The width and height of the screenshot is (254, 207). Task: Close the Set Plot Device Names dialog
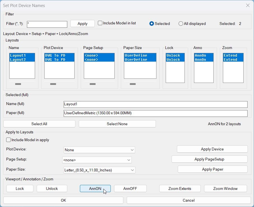(x=248, y=5)
